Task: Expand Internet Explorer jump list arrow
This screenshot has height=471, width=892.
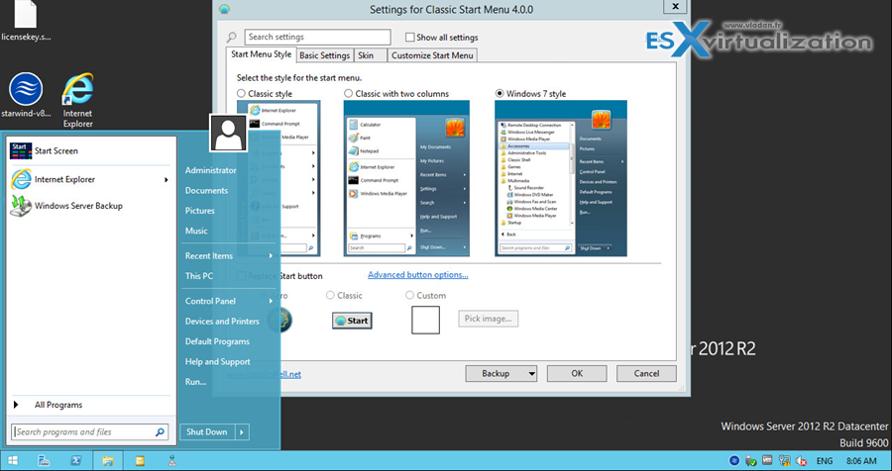Action: coord(167,179)
